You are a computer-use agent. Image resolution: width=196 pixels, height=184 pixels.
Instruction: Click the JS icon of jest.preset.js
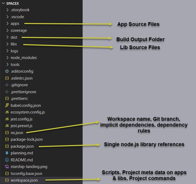[x=7, y=126]
